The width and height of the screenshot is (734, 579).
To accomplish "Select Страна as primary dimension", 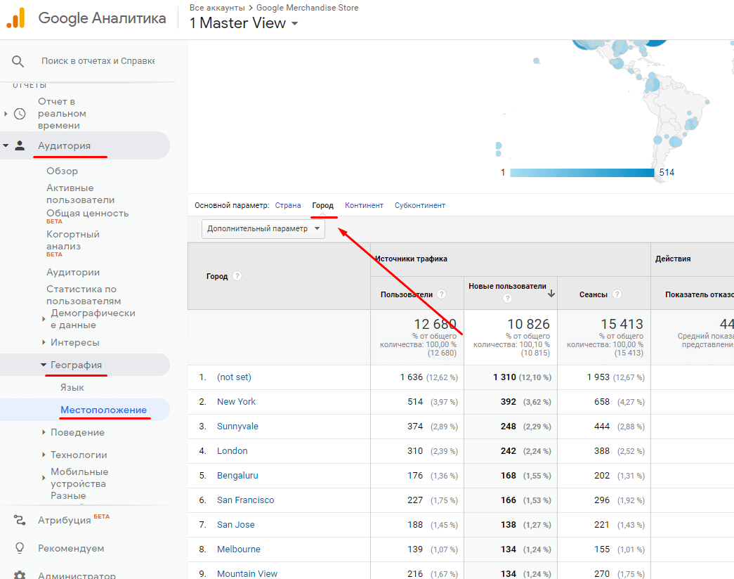I will (x=288, y=205).
